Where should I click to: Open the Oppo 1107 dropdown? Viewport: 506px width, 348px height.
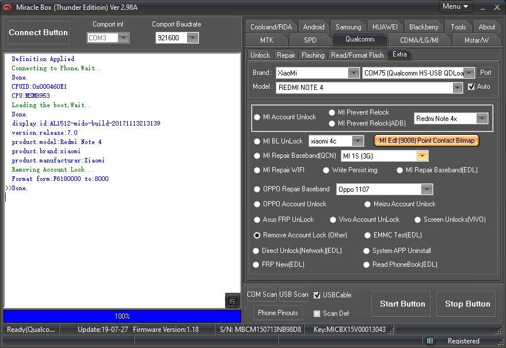tap(427, 190)
